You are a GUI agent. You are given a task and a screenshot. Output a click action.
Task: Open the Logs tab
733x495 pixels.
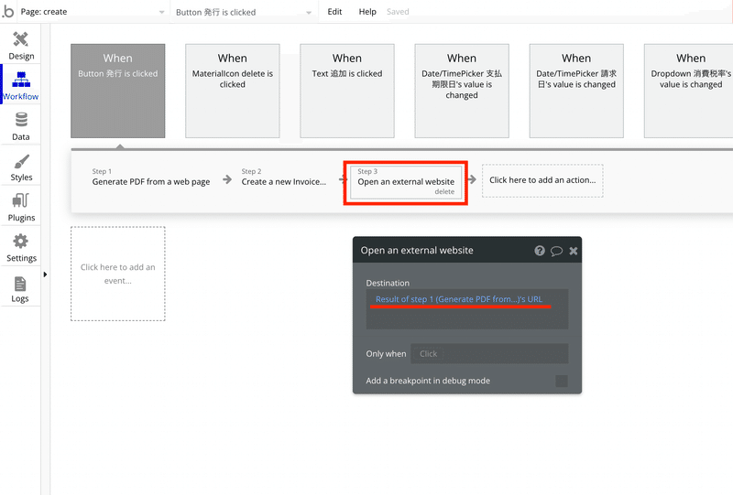[20, 288]
